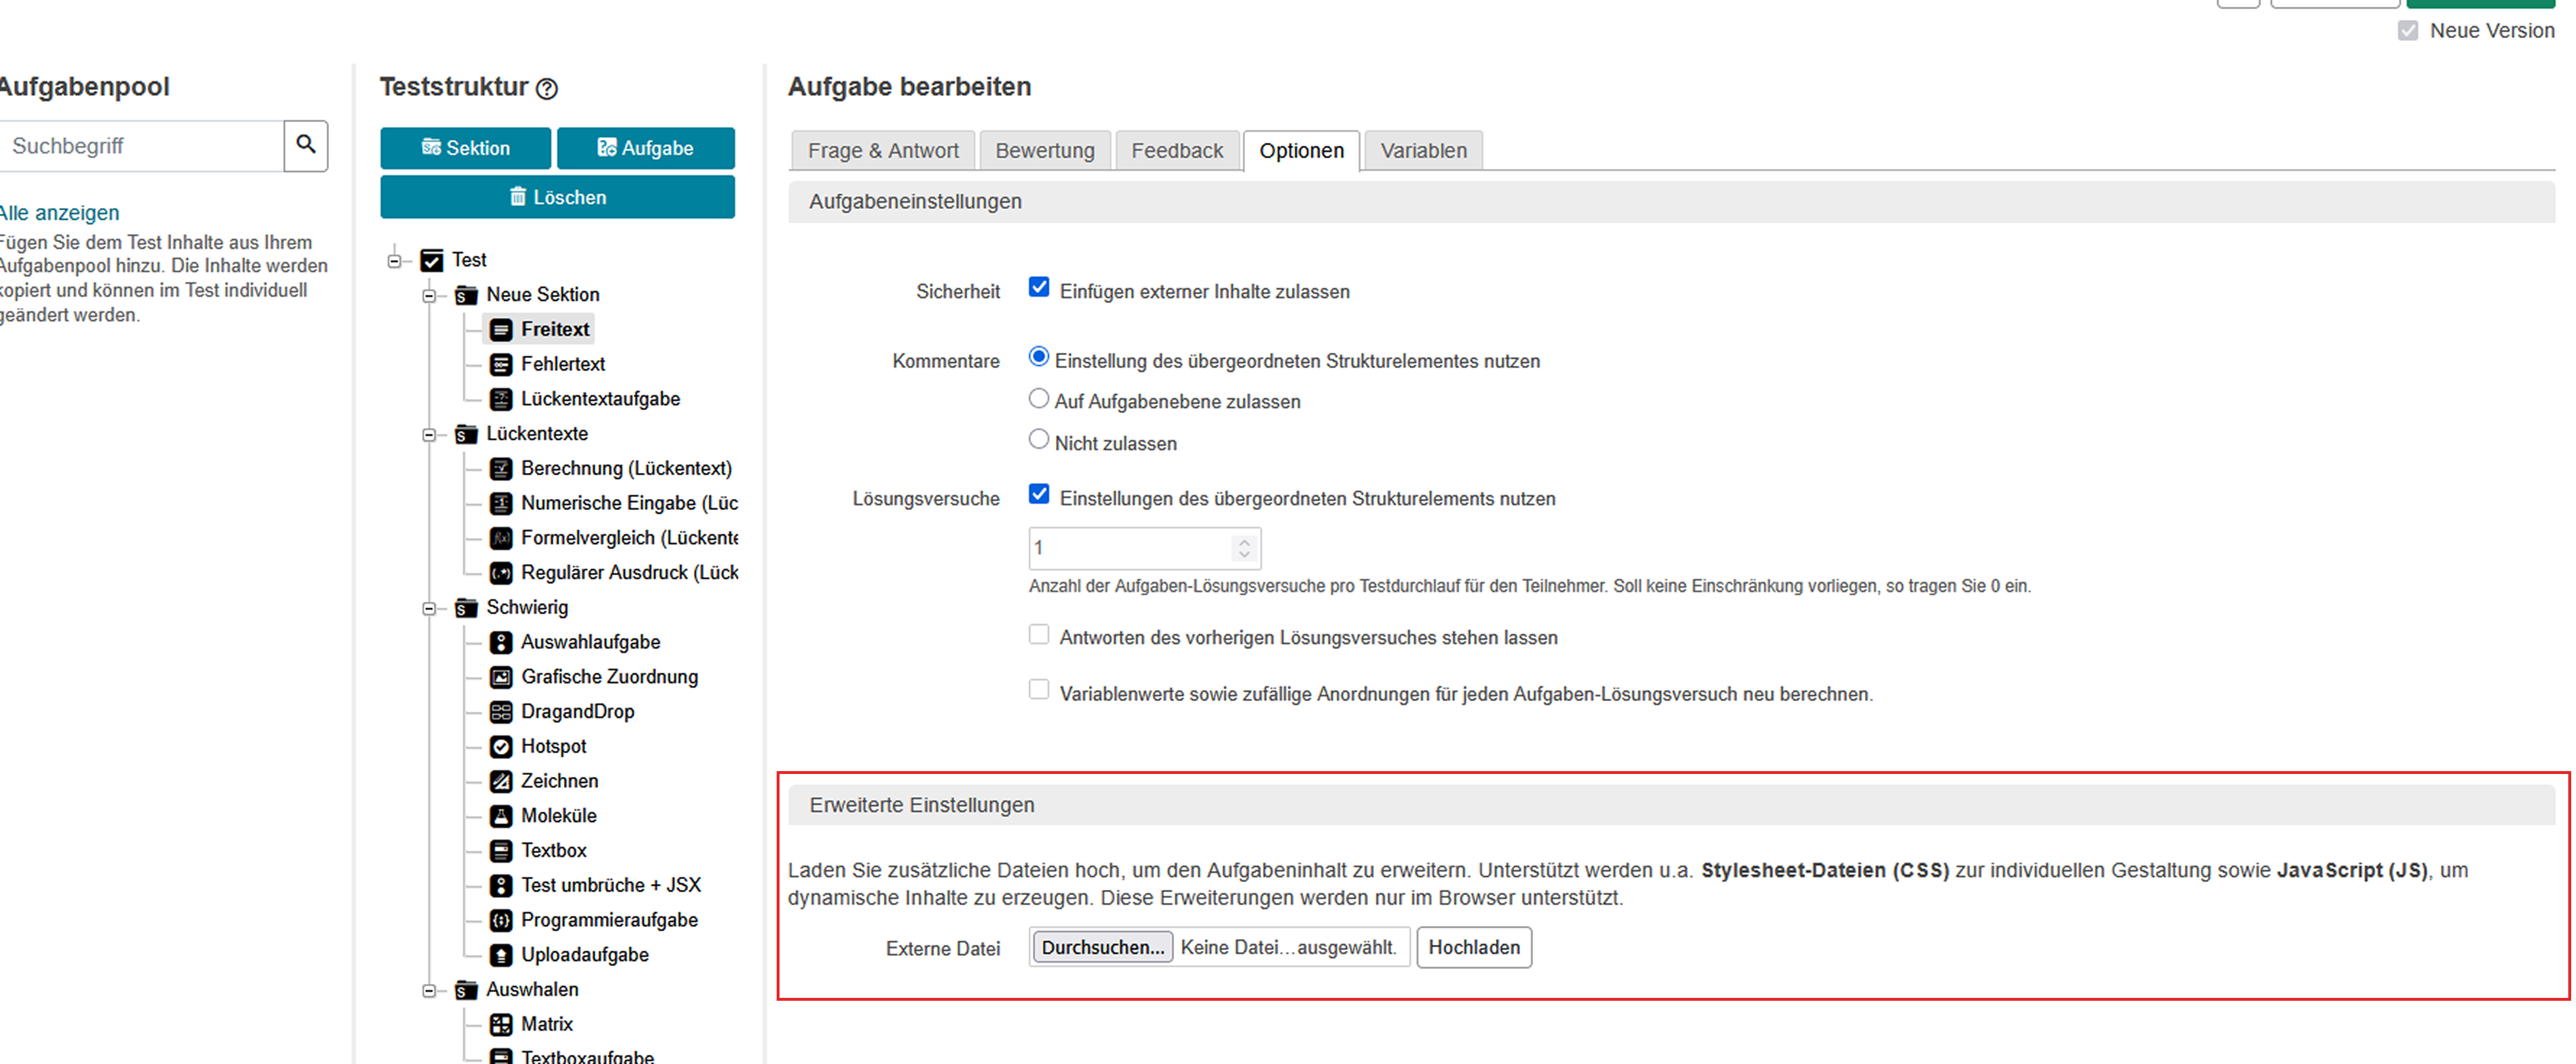Collapse the root Test tree node
The image size is (2576, 1064).
pyautogui.click(x=395, y=261)
